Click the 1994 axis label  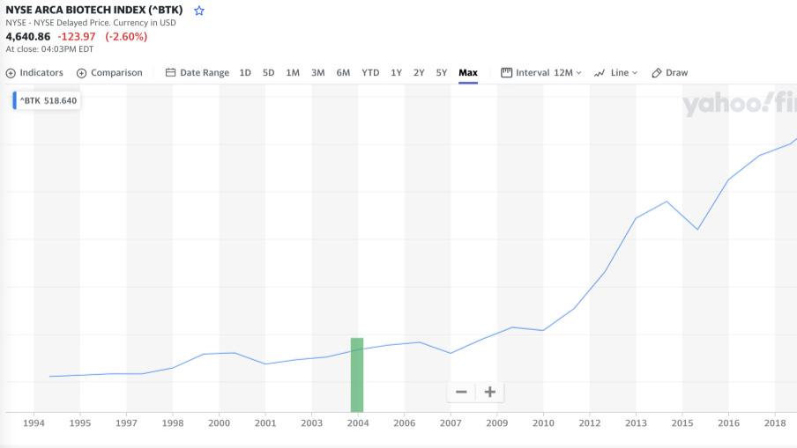tap(34, 423)
